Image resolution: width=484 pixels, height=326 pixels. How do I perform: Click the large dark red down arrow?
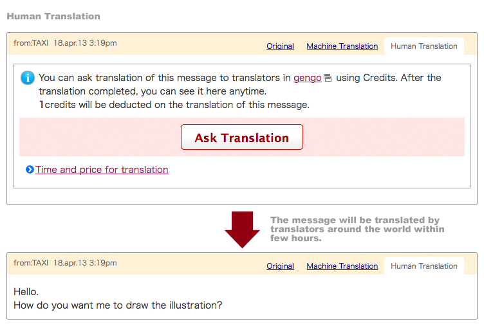242,229
